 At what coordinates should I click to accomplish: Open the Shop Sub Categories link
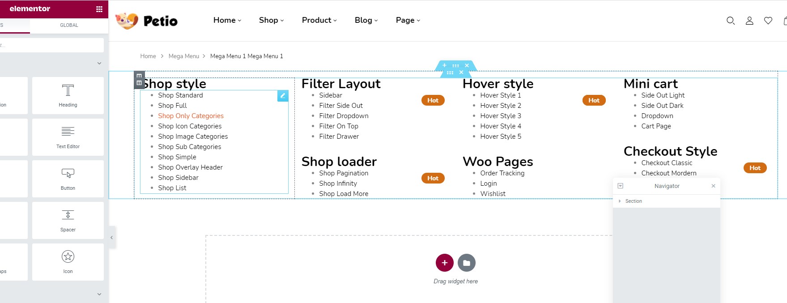[x=189, y=147]
